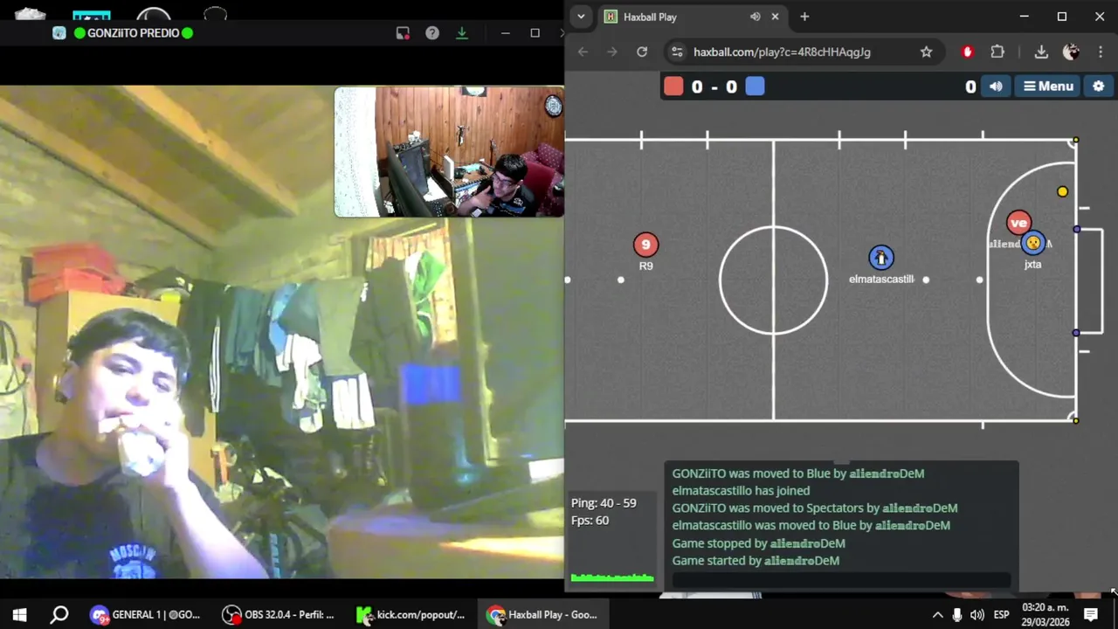Viewport: 1118px width, 629px height.
Task: Click the haxball.com address bar URL
Action: tap(782, 52)
